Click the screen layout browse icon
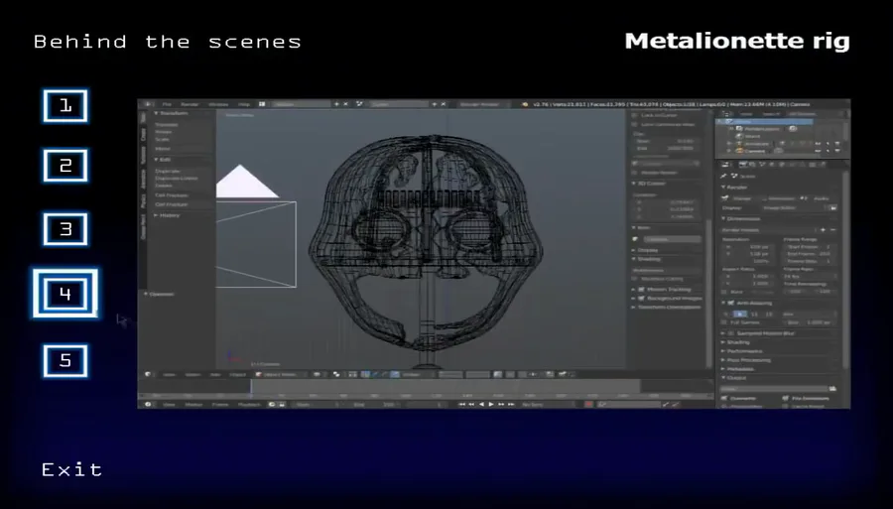The width and height of the screenshot is (893, 509). pos(262,104)
